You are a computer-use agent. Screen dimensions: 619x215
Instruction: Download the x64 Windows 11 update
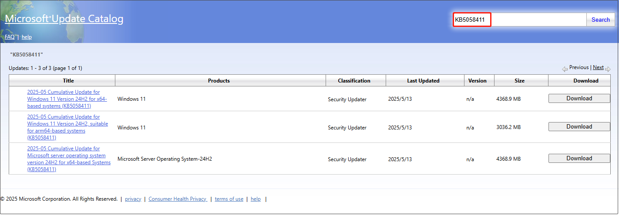coord(579,99)
